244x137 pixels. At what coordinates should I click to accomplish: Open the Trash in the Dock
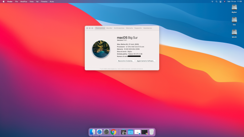pyautogui.click(x=152, y=132)
